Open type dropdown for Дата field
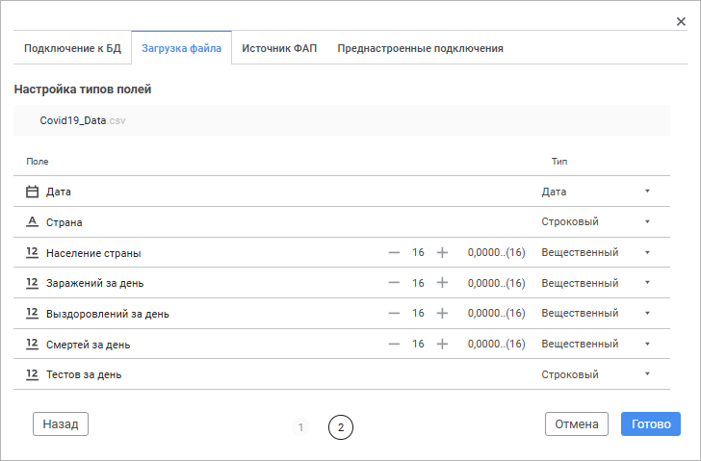This screenshot has height=461, width=701. point(647,192)
